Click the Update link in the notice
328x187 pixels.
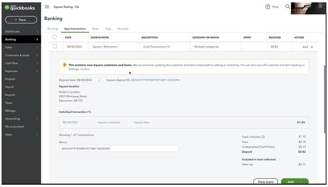click(85, 69)
